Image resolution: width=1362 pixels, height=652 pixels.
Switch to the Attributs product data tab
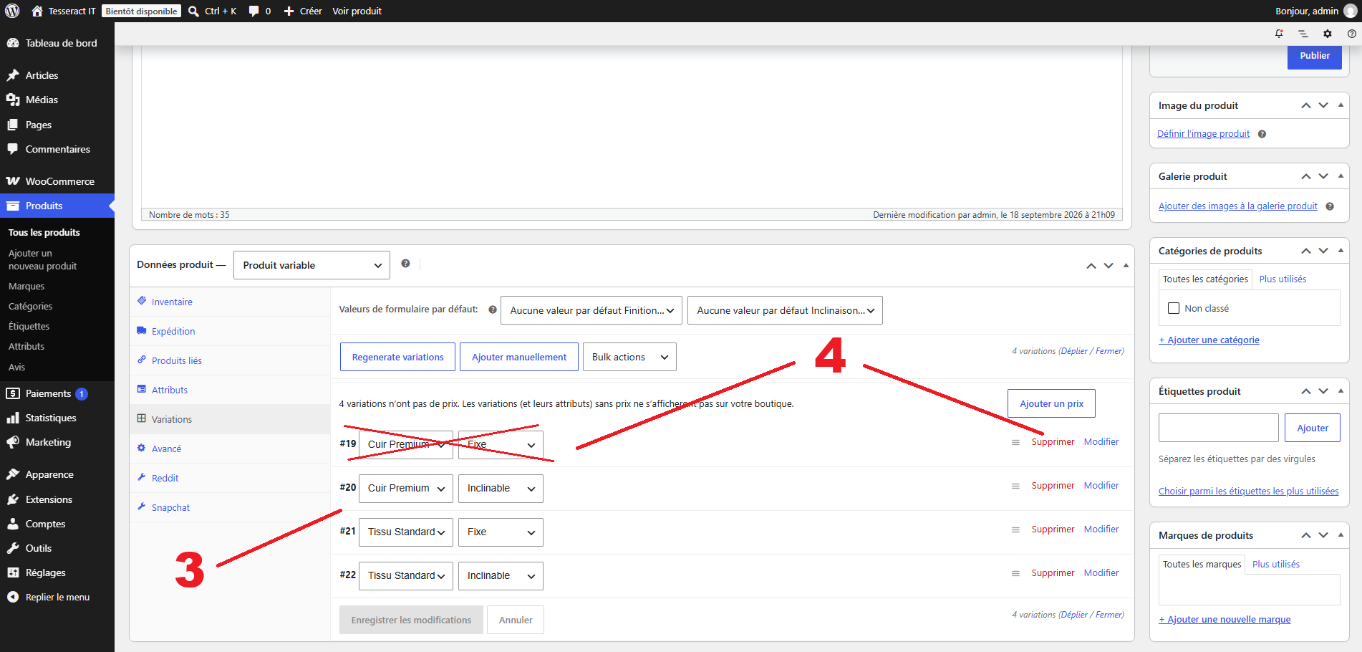click(x=229, y=390)
